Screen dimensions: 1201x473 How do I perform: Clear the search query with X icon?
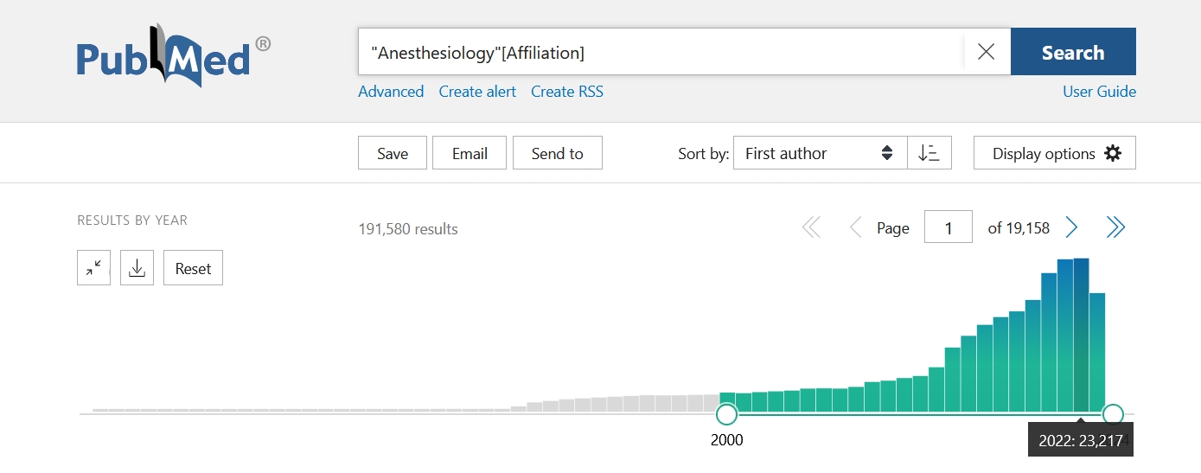986,52
